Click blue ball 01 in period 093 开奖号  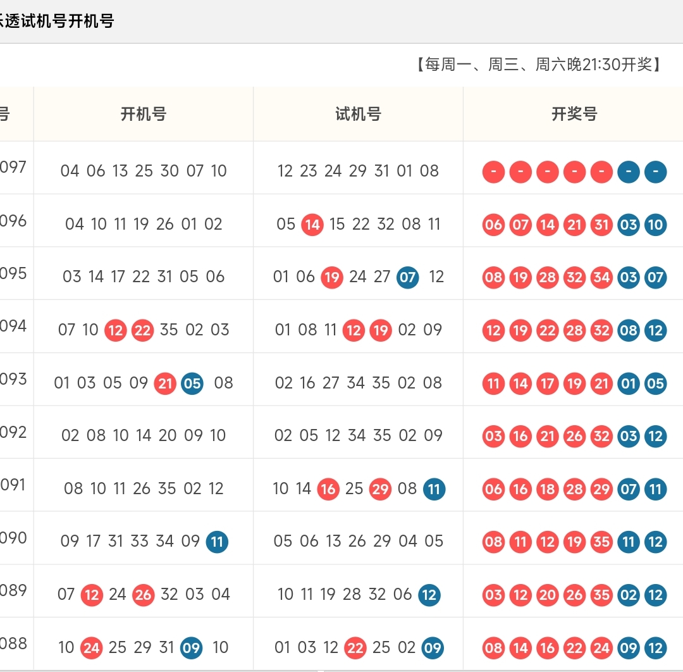629,383
